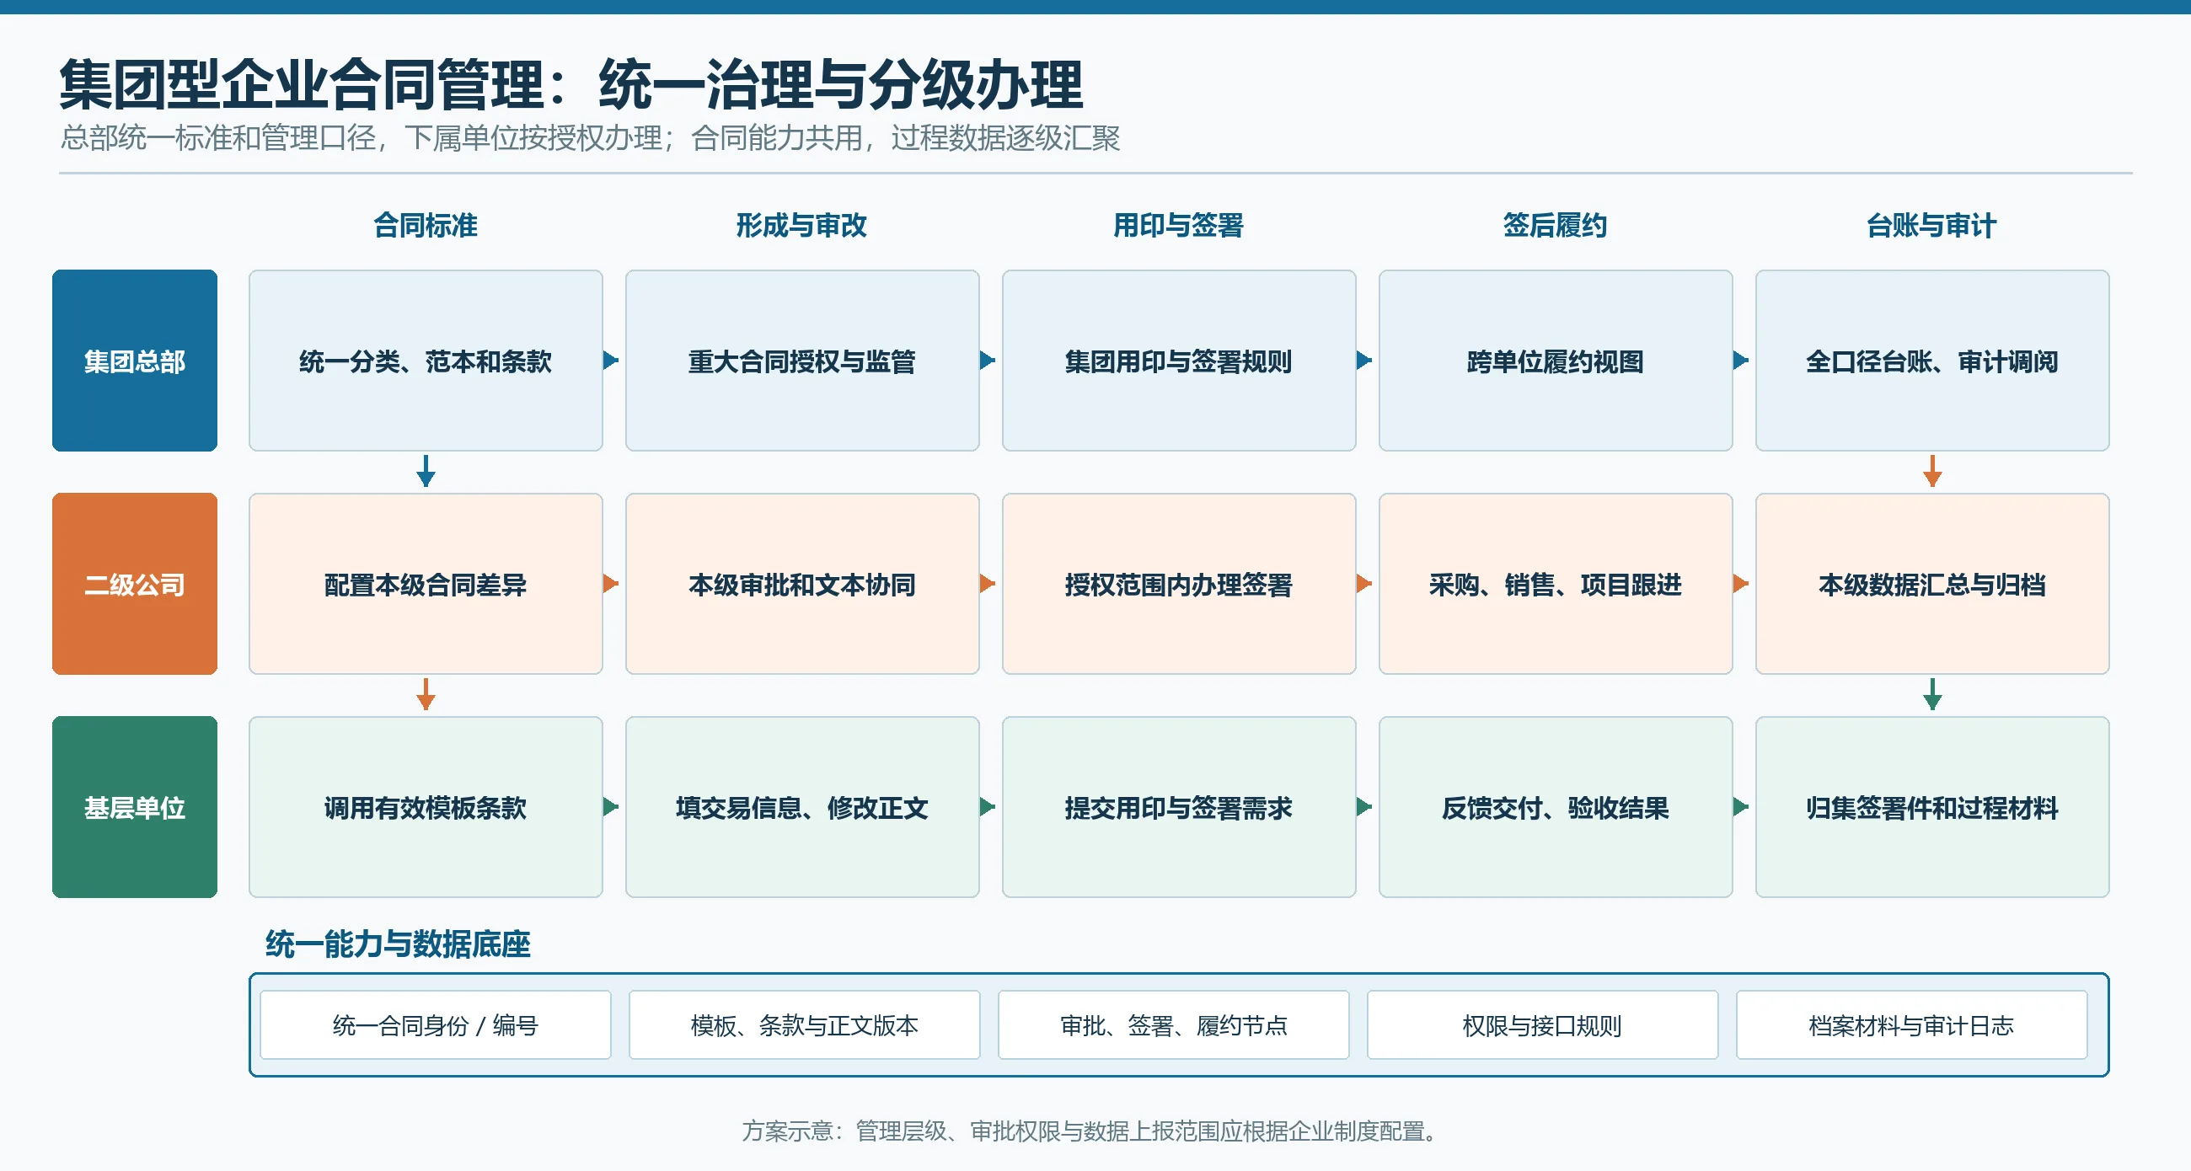Click the 档案材料与审计日志 box
2191x1171 pixels.
pyautogui.click(x=1912, y=1024)
